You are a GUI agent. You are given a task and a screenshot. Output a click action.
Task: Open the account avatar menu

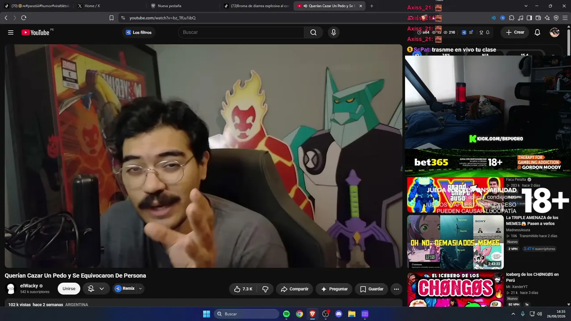(x=554, y=32)
